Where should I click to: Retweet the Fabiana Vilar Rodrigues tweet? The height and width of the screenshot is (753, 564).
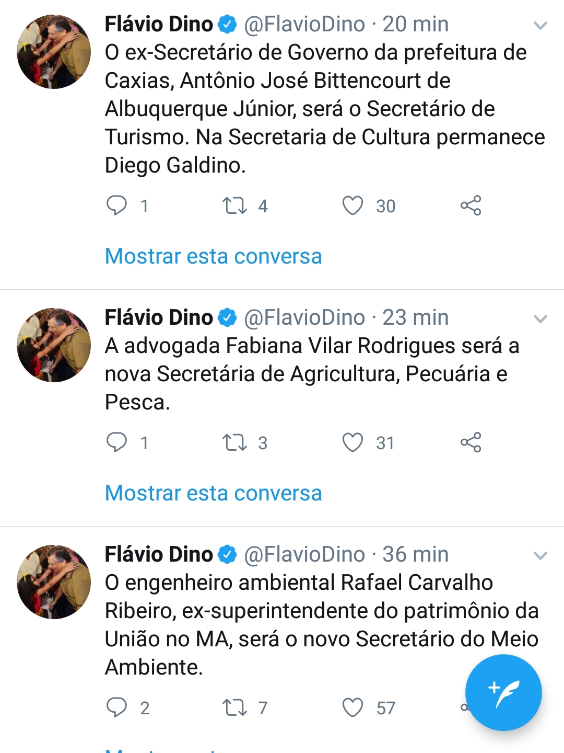click(x=234, y=442)
